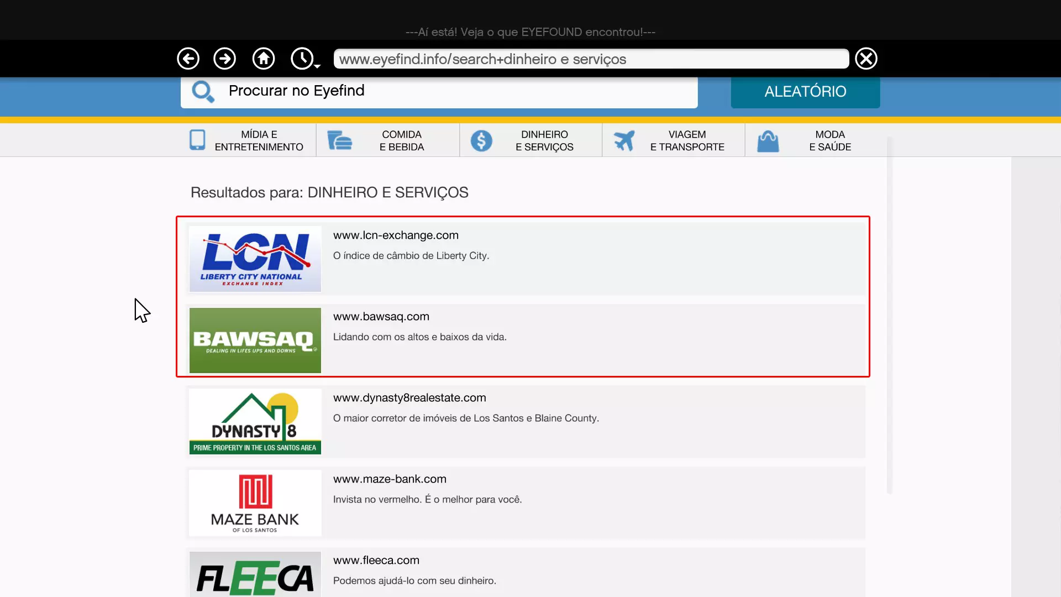Open the www.bawsaq.com link
Screen dimensions: 1061x597
pyautogui.click(x=381, y=317)
